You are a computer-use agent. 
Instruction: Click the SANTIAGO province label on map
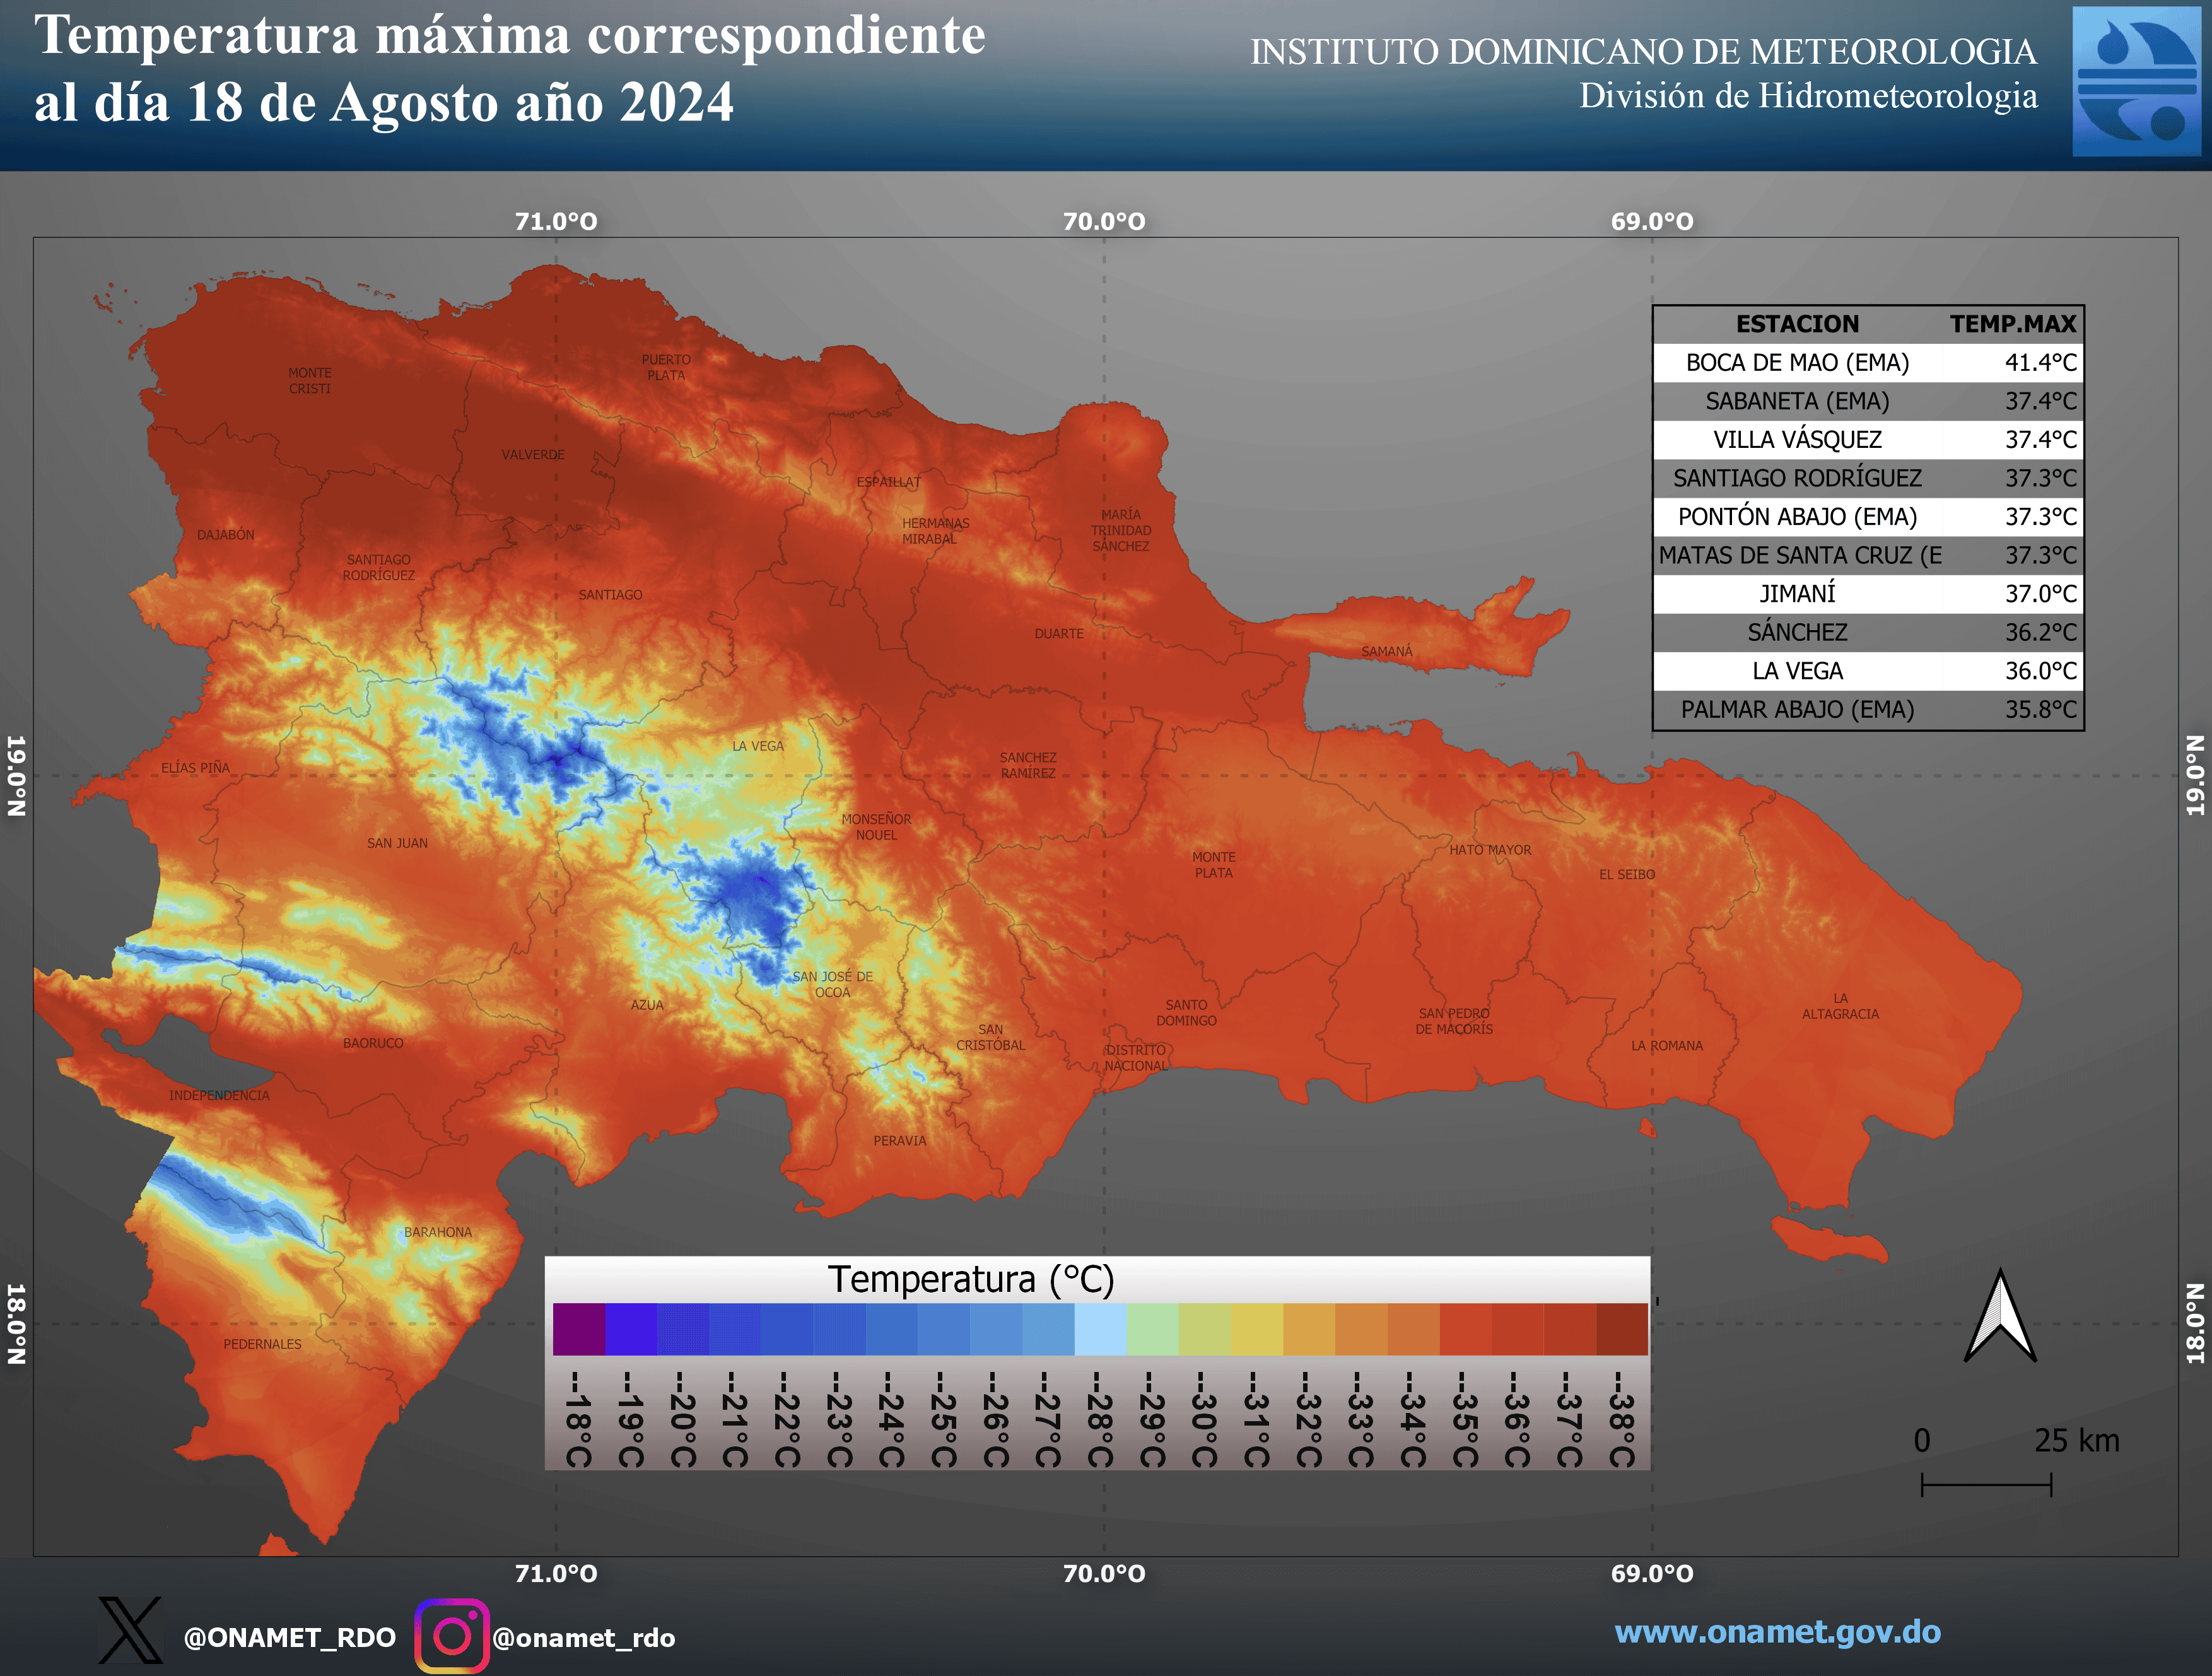pyautogui.click(x=610, y=595)
